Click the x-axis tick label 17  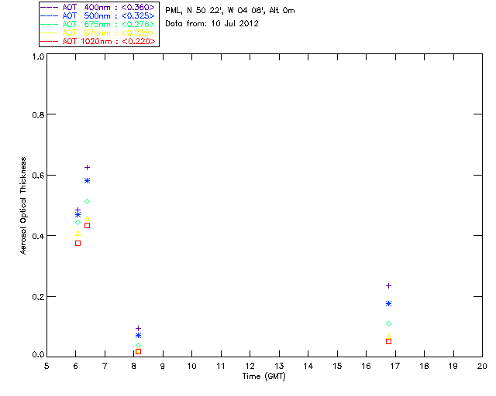(x=395, y=366)
